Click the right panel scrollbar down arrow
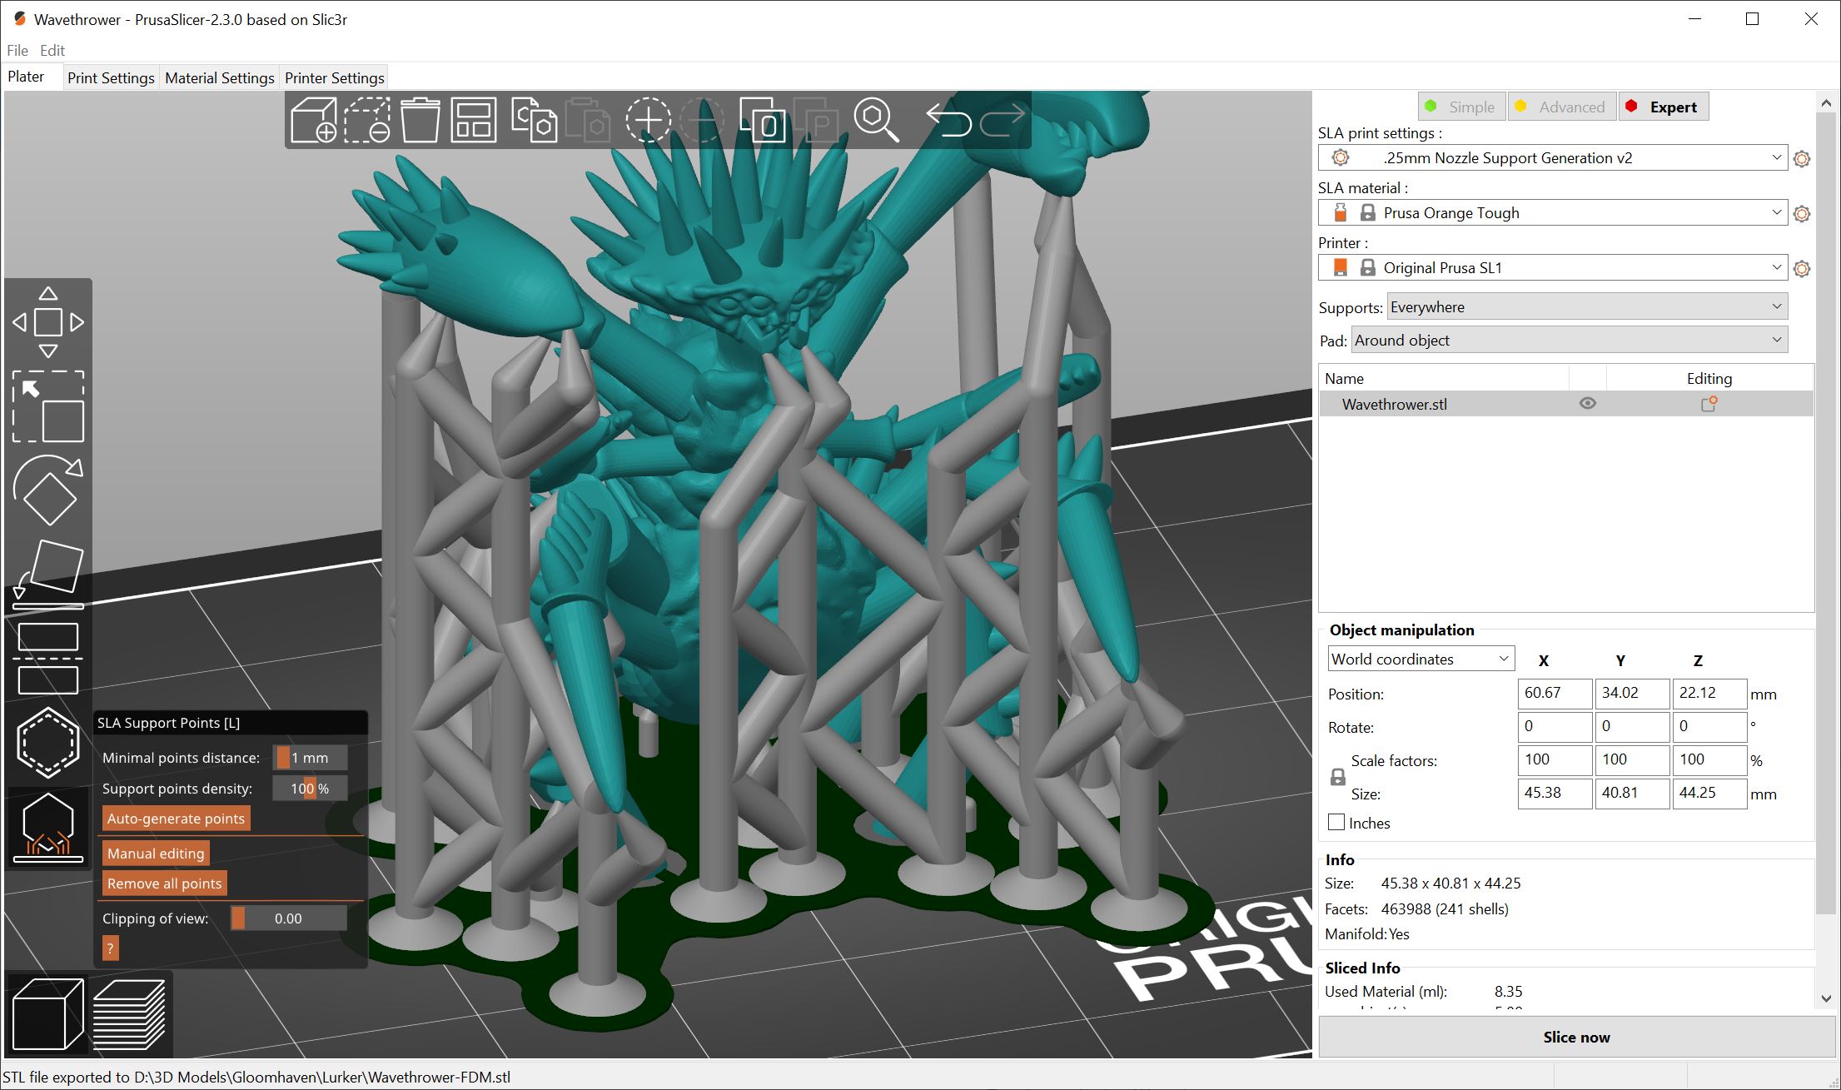Screen dimensions: 1841x1090 click(x=1826, y=998)
